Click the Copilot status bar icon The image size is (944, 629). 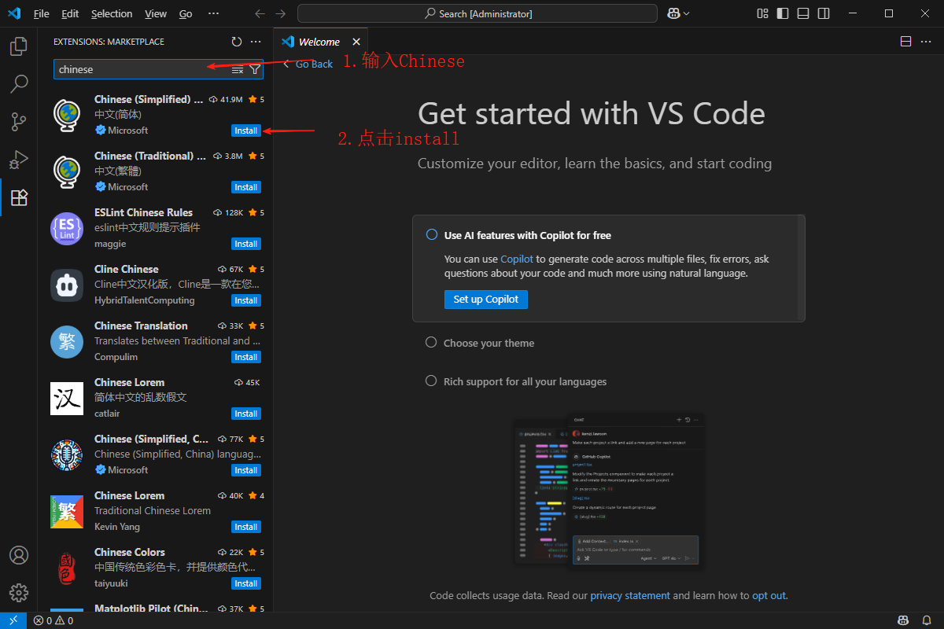click(904, 620)
